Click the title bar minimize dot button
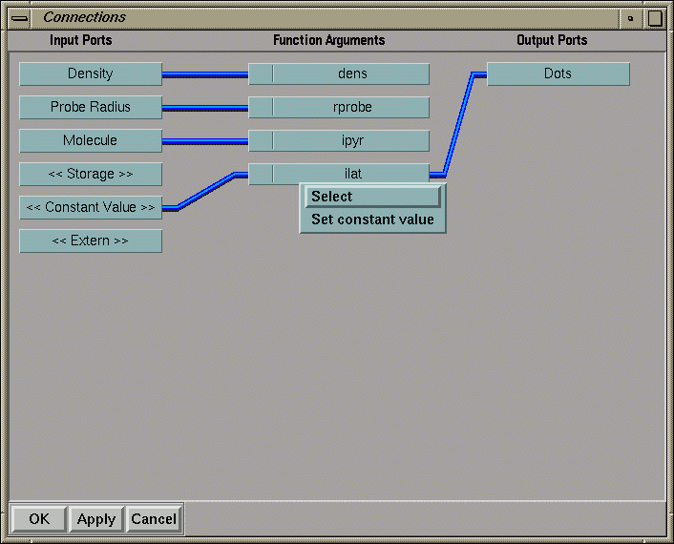Viewport: 674px width, 544px height. pos(630,17)
